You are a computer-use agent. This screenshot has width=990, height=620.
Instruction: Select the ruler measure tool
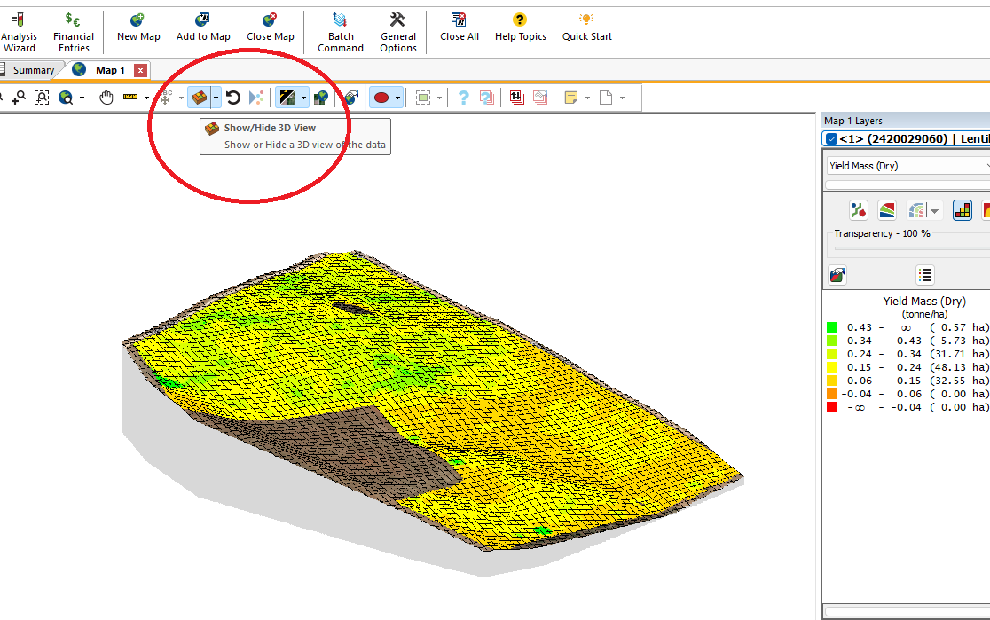pos(130,98)
